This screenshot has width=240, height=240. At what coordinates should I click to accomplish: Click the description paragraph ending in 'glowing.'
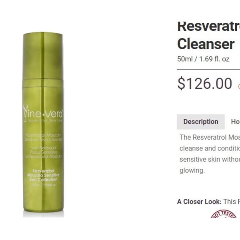pyautogui.click(x=210, y=154)
